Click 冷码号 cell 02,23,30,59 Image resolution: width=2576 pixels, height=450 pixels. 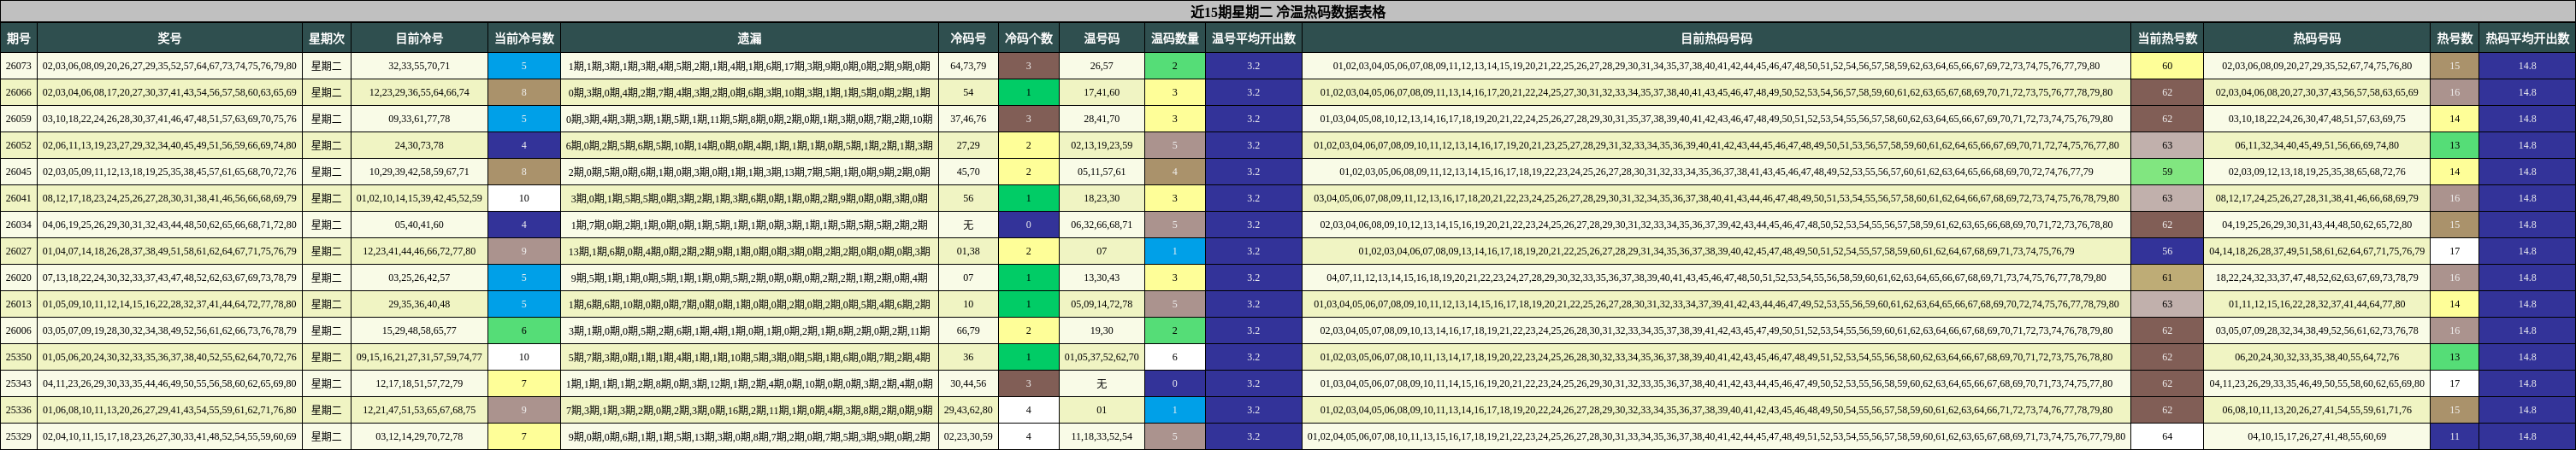(x=968, y=436)
